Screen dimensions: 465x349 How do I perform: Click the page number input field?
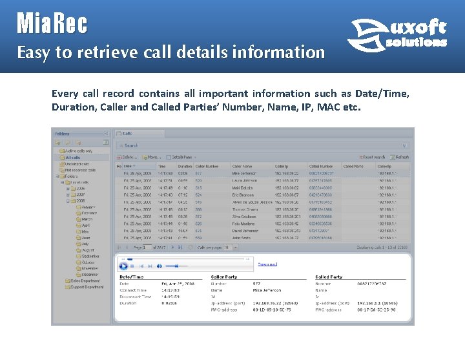[x=147, y=247]
